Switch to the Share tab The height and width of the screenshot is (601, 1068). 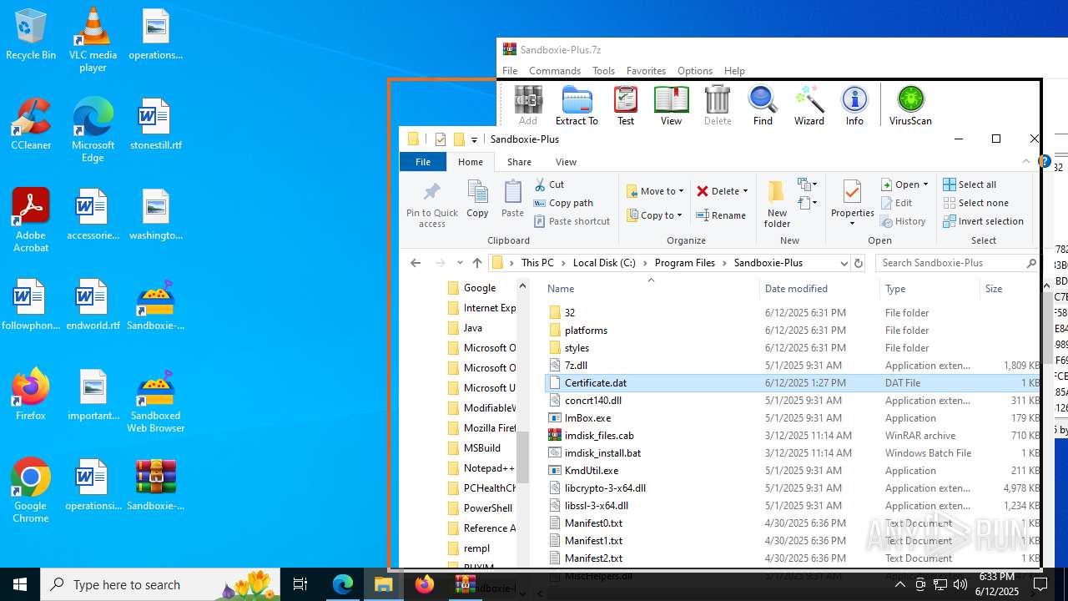click(519, 162)
